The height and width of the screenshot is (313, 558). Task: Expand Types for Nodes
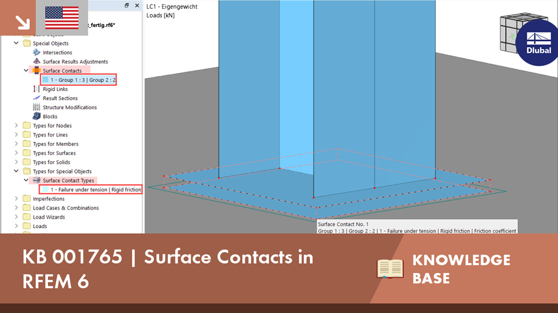16,126
